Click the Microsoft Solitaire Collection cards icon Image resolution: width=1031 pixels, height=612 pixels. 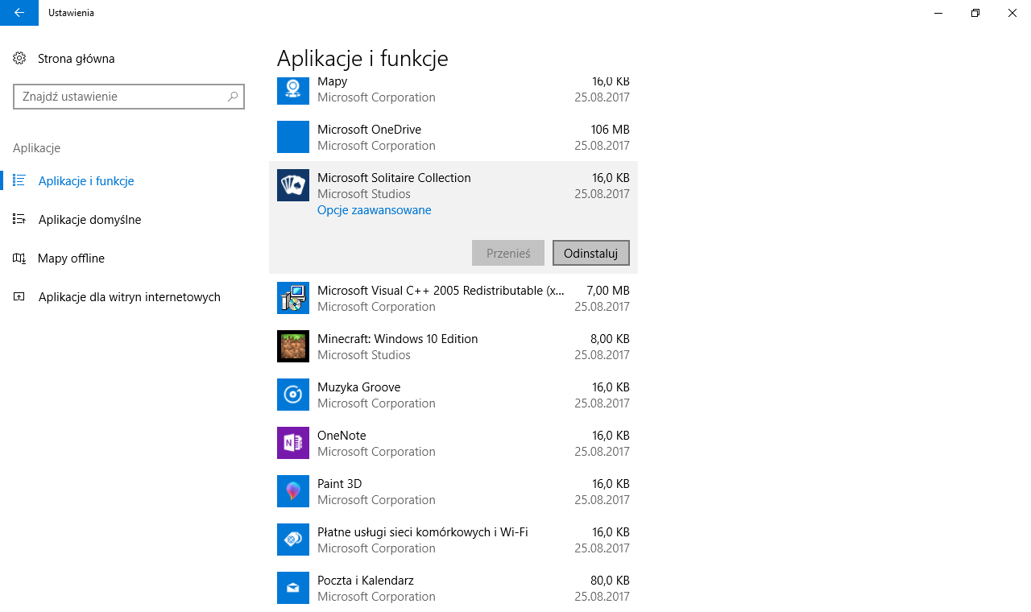click(x=293, y=185)
